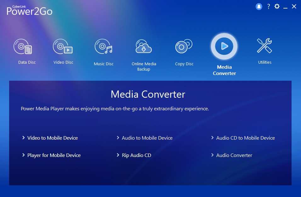Launch Audio to Mobile Device
Image resolution: width=301 pixels, height=197 pixels.
(x=147, y=138)
